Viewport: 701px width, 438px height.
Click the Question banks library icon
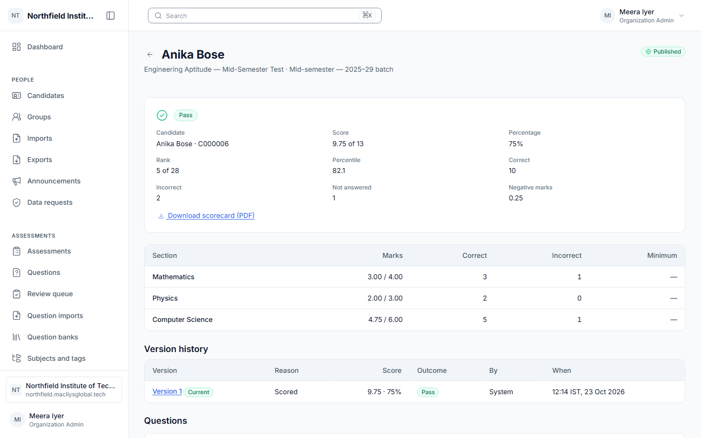click(x=16, y=337)
